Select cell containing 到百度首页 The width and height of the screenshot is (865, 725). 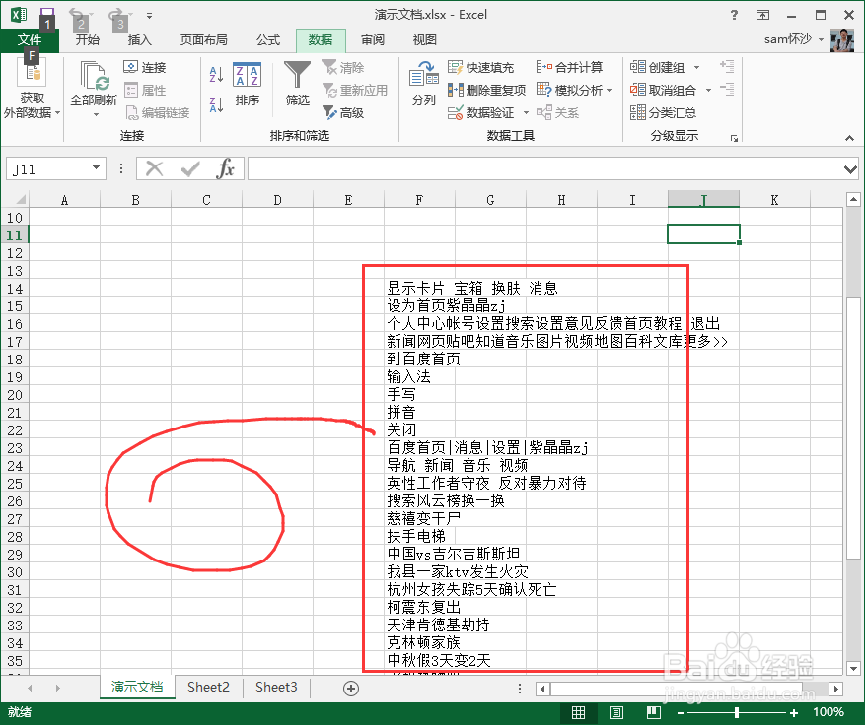(x=419, y=360)
